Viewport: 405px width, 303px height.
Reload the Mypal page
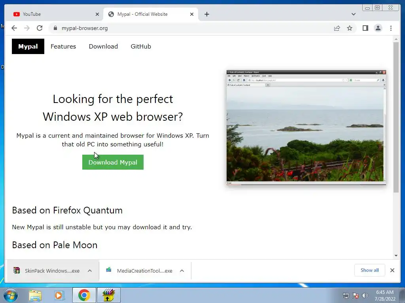40,28
